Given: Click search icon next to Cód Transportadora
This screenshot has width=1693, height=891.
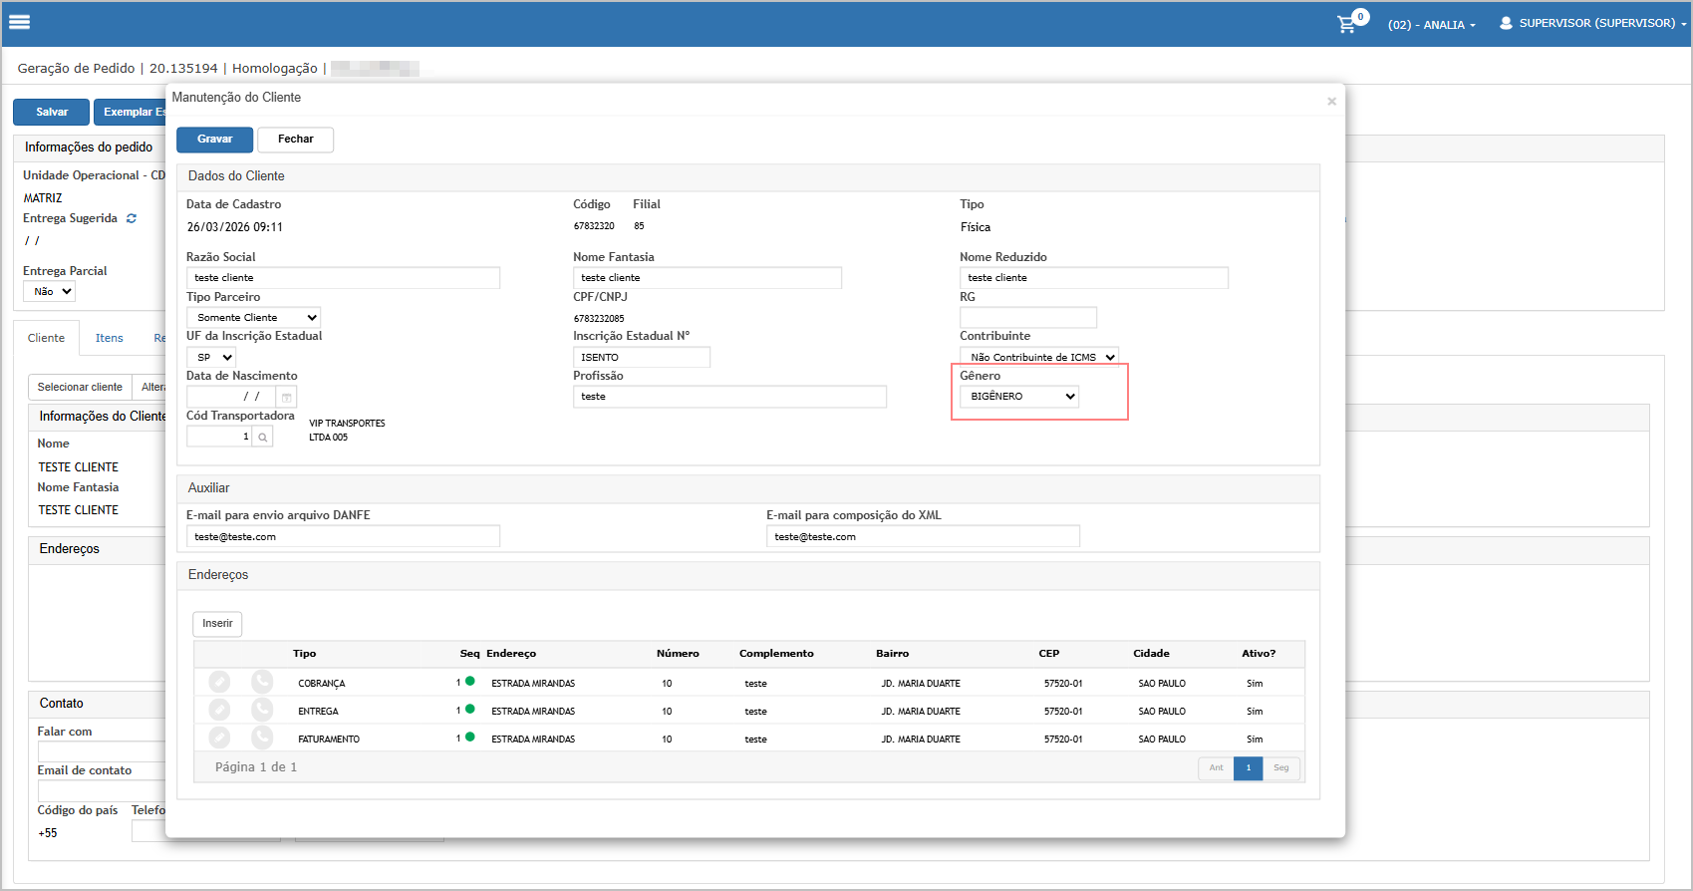Looking at the screenshot, I should coord(262,437).
